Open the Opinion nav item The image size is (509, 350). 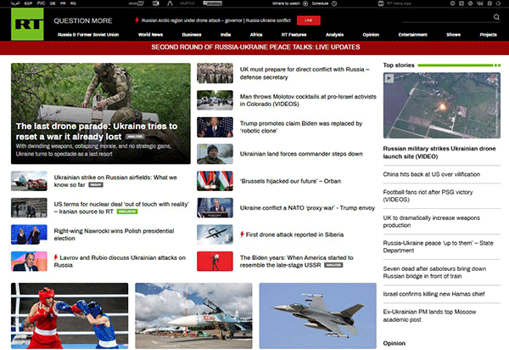371,35
